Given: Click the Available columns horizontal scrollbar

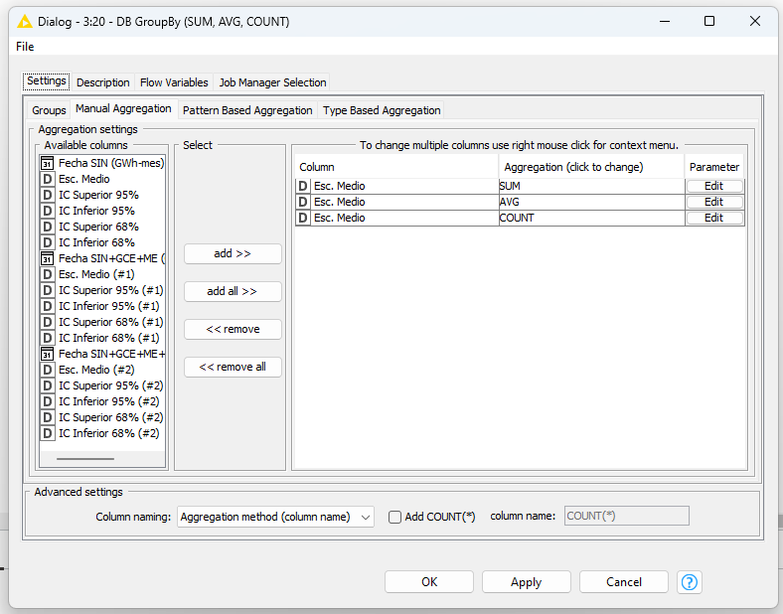Looking at the screenshot, I should pyautogui.click(x=85, y=459).
